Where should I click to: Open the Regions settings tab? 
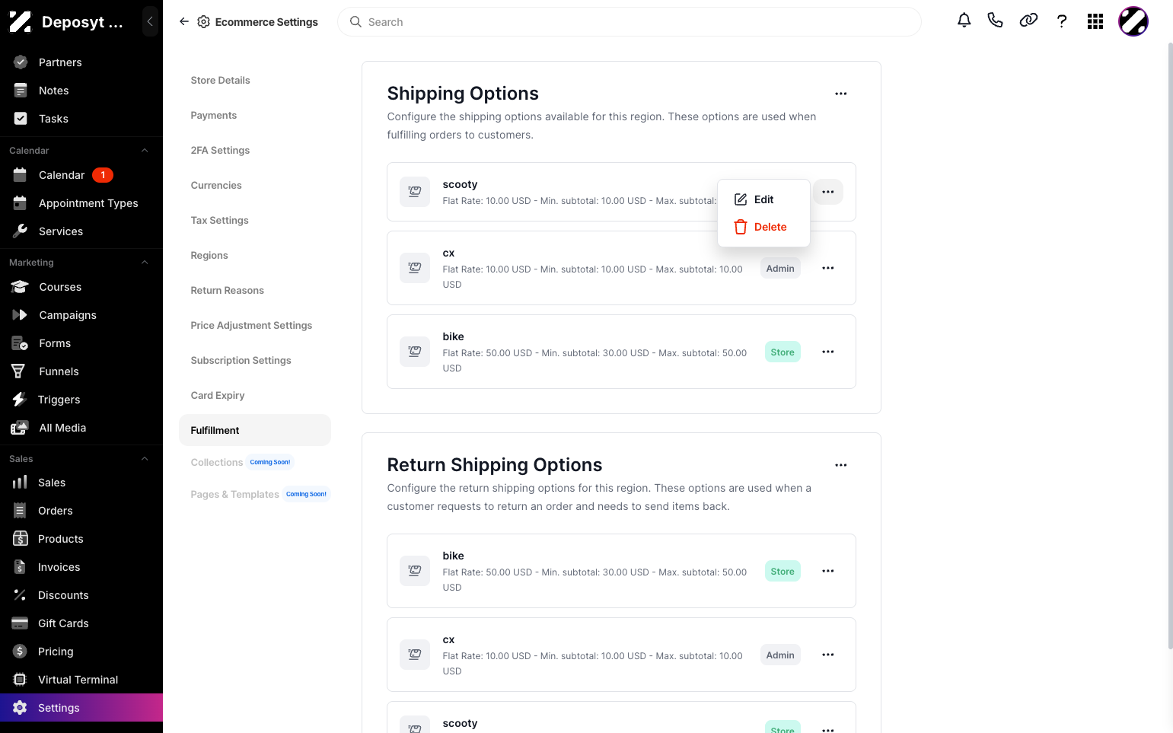209,255
